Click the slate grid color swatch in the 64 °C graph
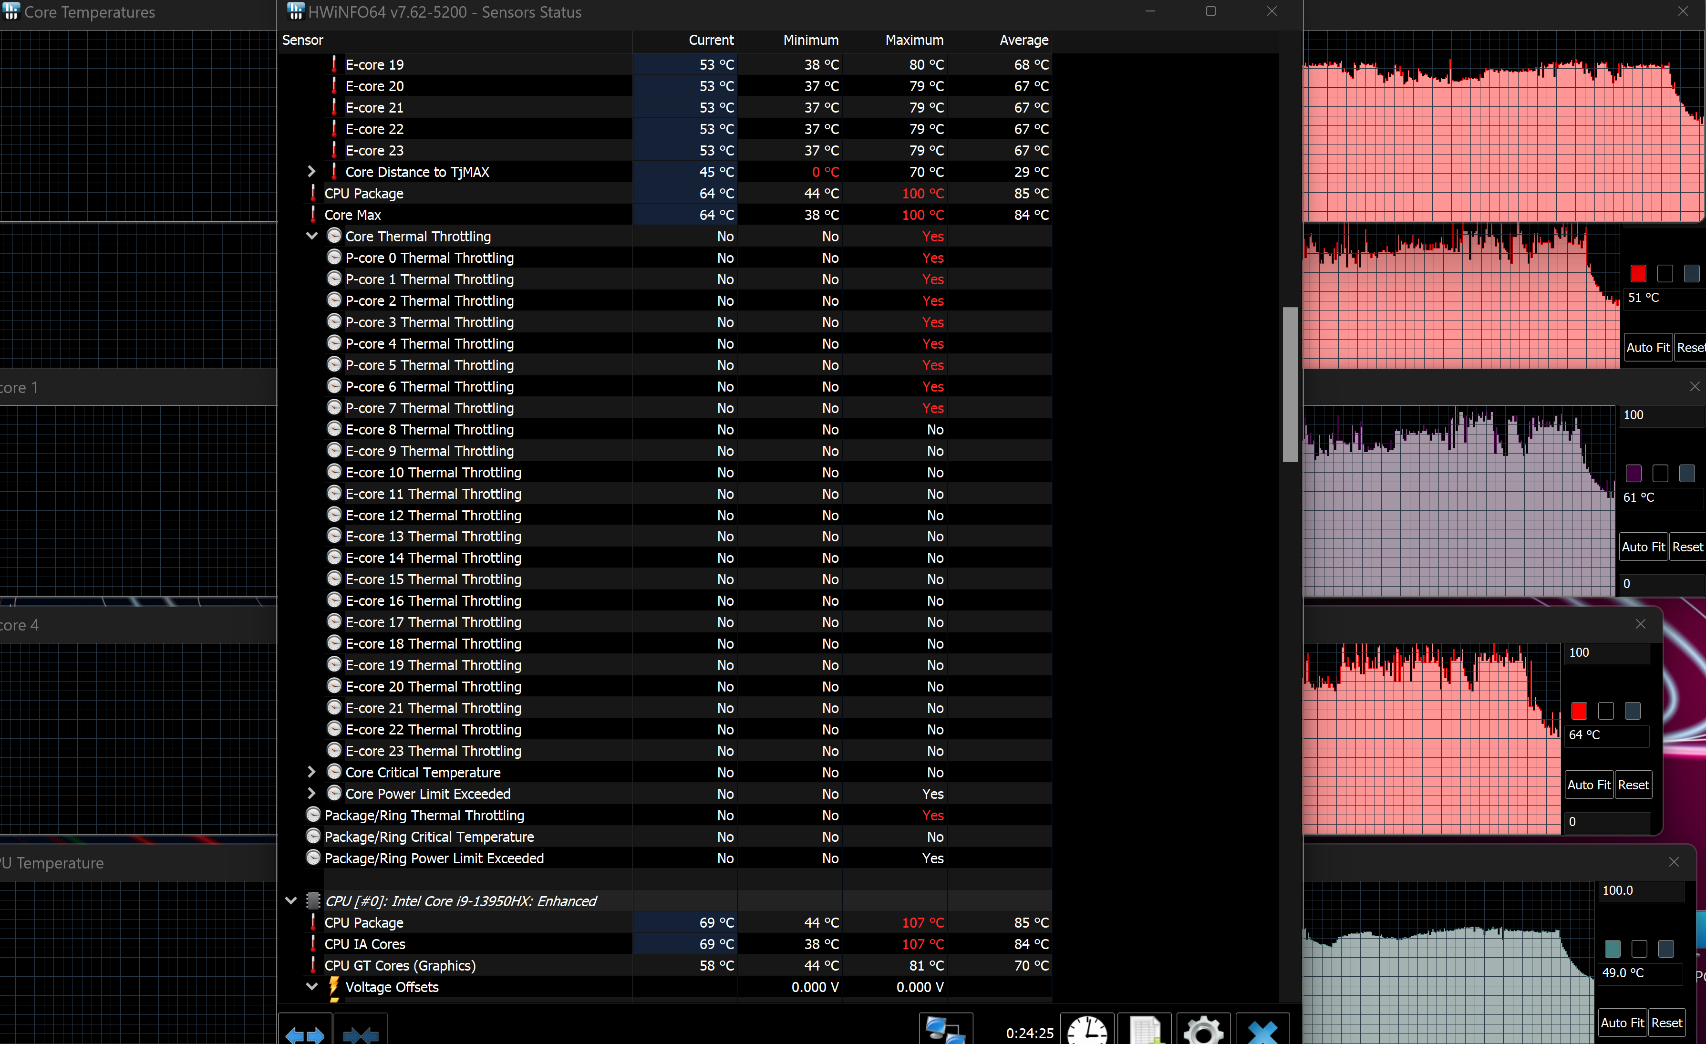 [1633, 711]
